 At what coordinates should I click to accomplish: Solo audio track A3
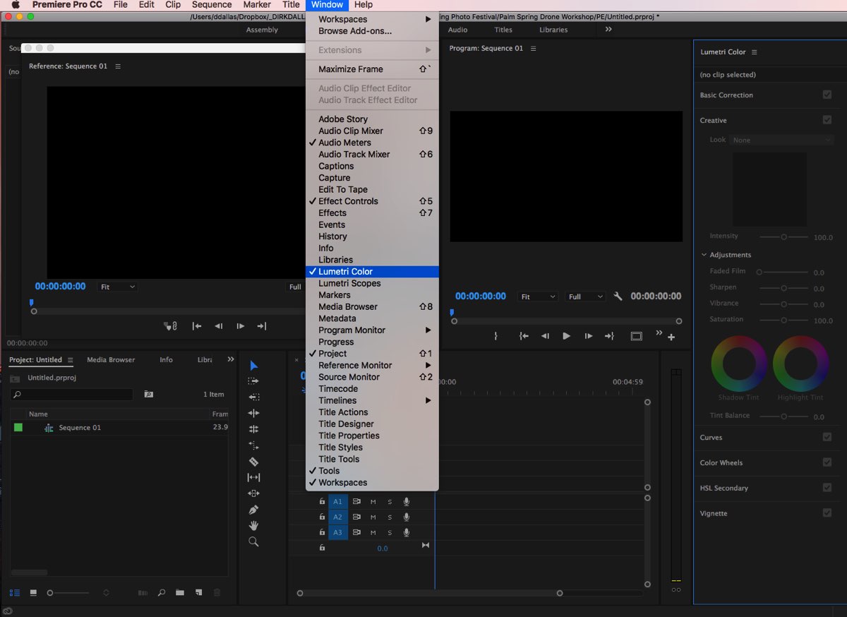tap(390, 533)
